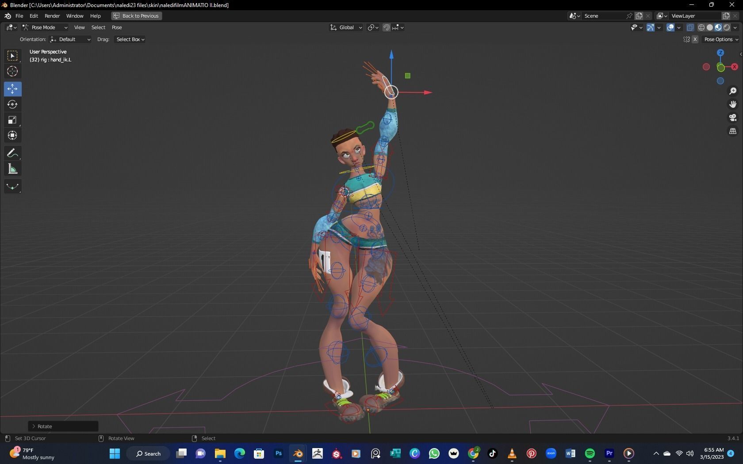Viewport: 743px width, 464px height.
Task: Open the Pose Mode dropdown
Action: coord(45,27)
